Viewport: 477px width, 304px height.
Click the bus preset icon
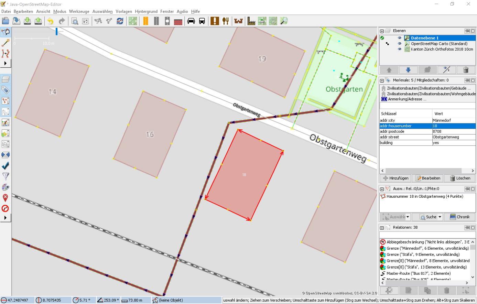tap(202, 21)
